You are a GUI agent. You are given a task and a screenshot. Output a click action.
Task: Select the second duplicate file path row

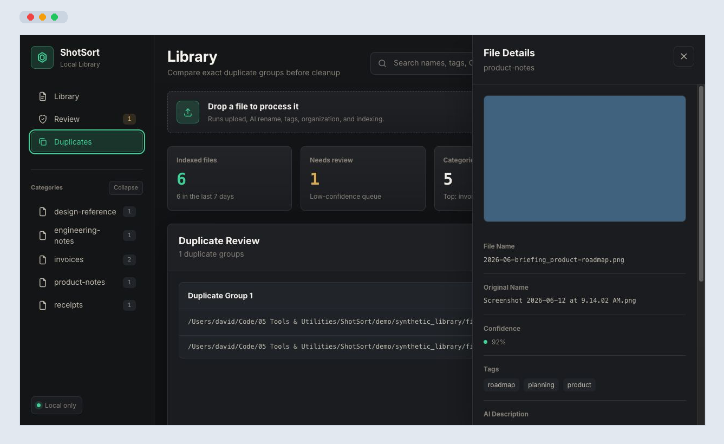(325, 347)
